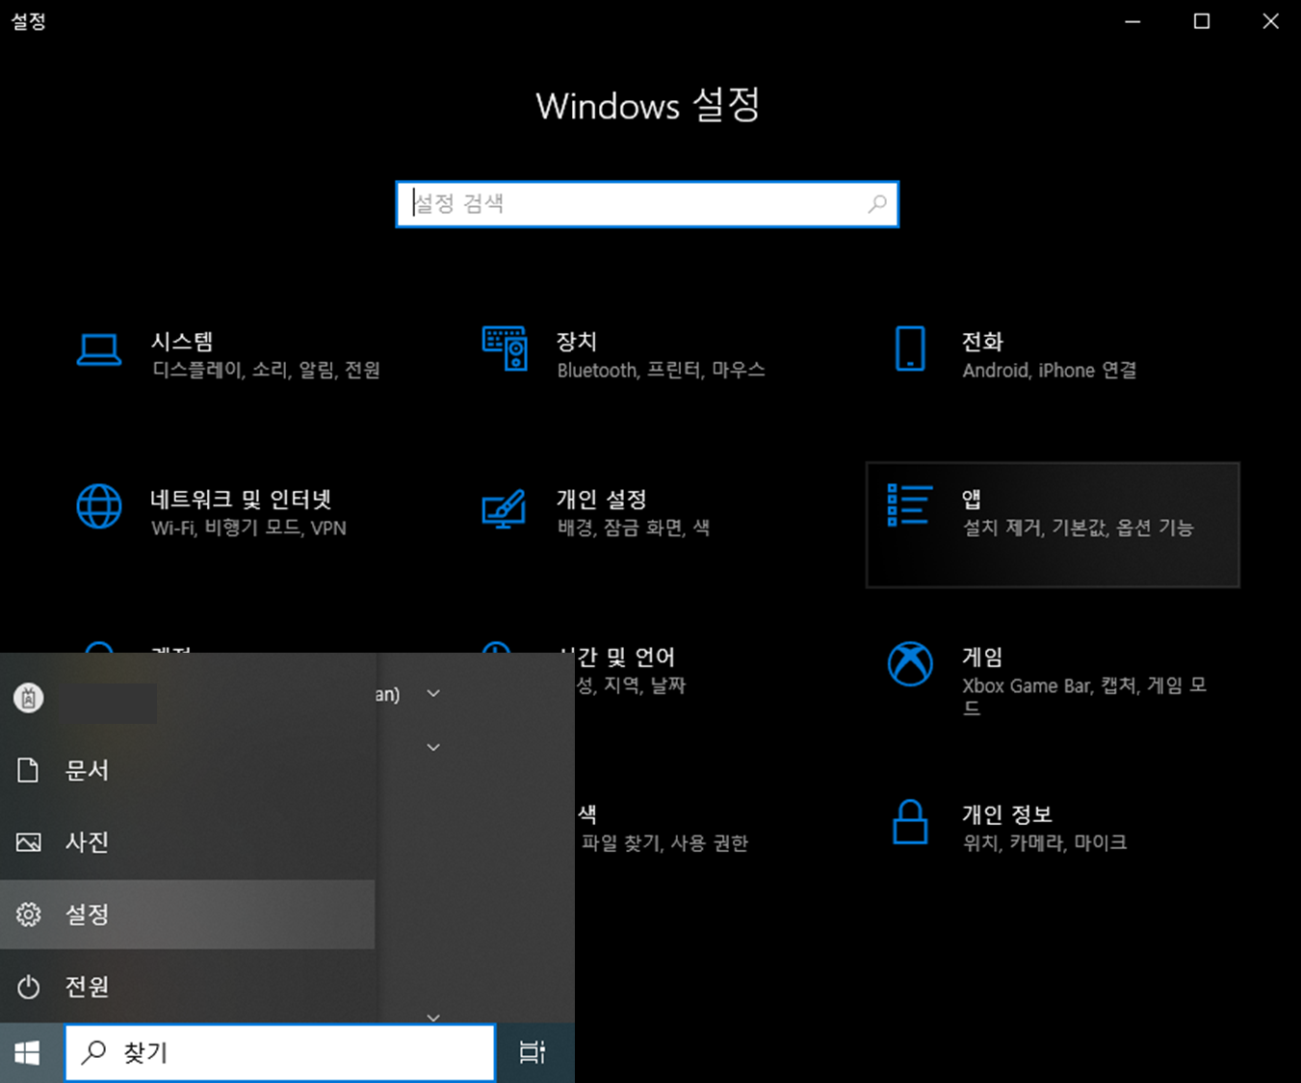Open the padlock icon for 개인 정보
Screen dimensions: 1301x1083
[x=910, y=822]
